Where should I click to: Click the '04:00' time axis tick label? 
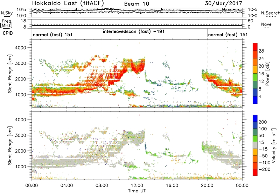(x=66, y=186)
